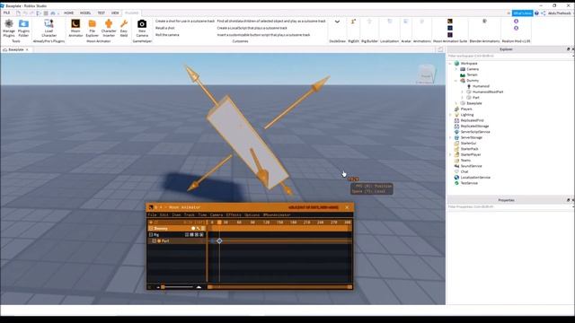Select the Baseplate document tab
Image resolution: width=575 pixels, height=323 pixels.
16,49
